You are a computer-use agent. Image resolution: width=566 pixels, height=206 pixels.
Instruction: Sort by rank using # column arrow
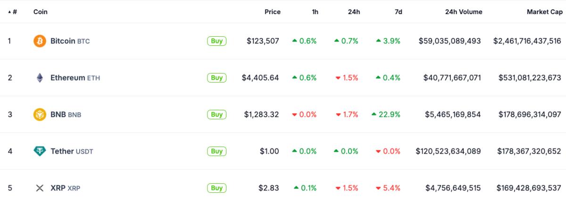(x=13, y=12)
